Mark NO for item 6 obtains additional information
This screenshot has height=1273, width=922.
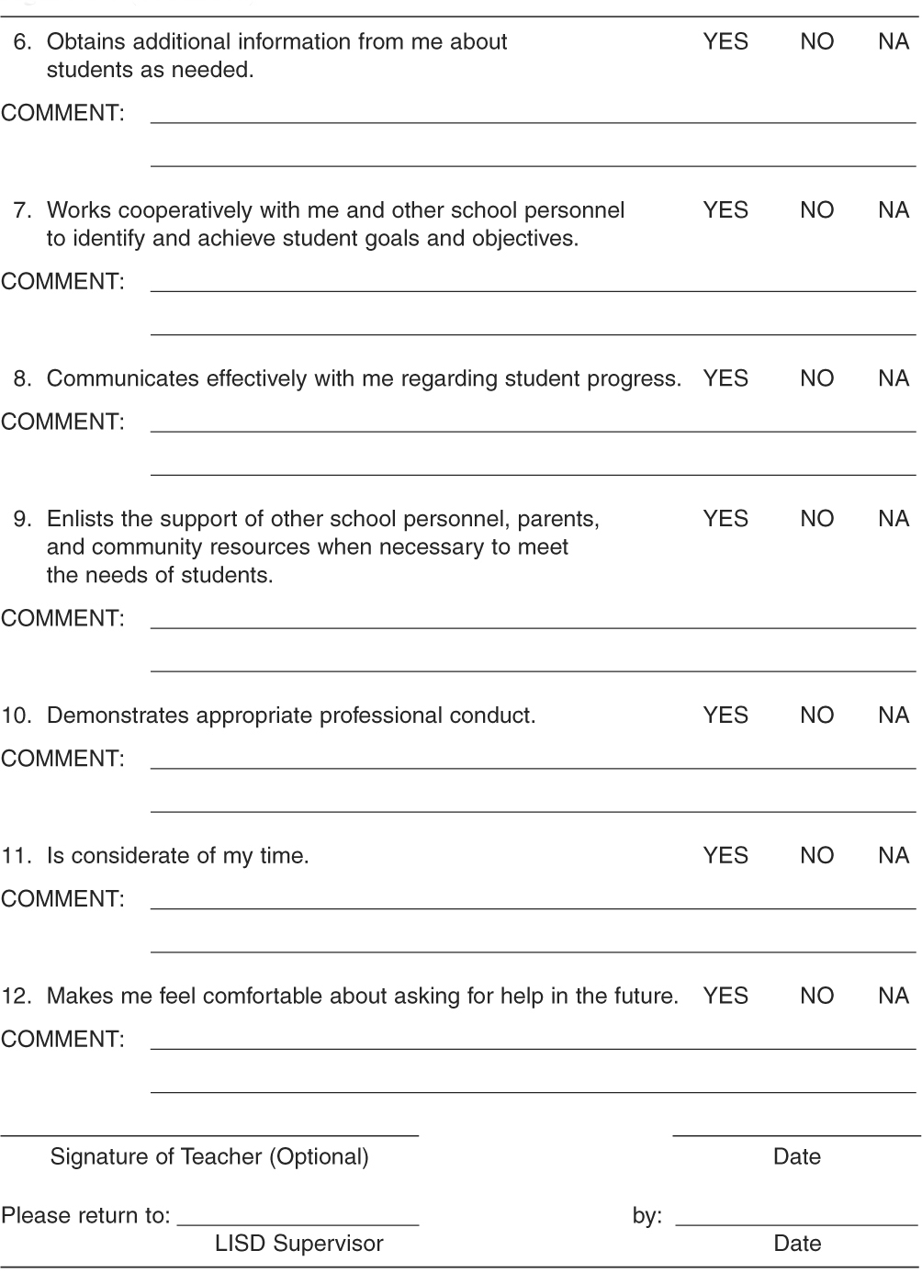point(816,42)
